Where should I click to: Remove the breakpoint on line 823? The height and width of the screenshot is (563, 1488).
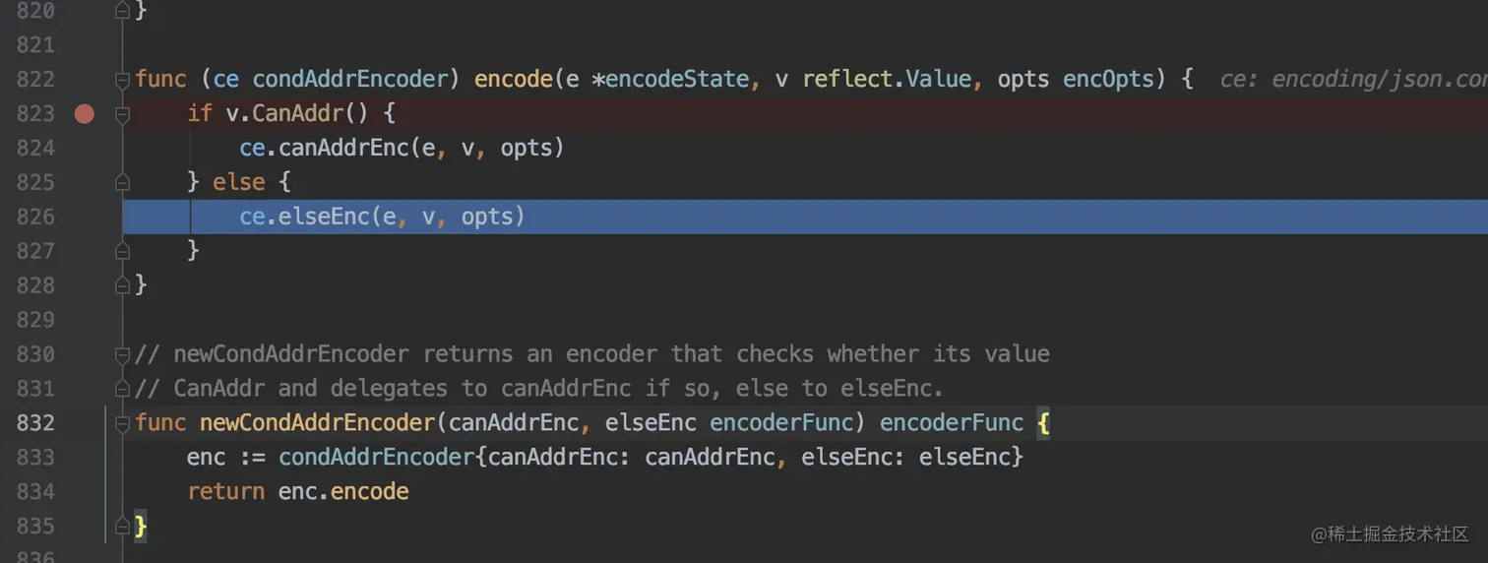click(85, 114)
